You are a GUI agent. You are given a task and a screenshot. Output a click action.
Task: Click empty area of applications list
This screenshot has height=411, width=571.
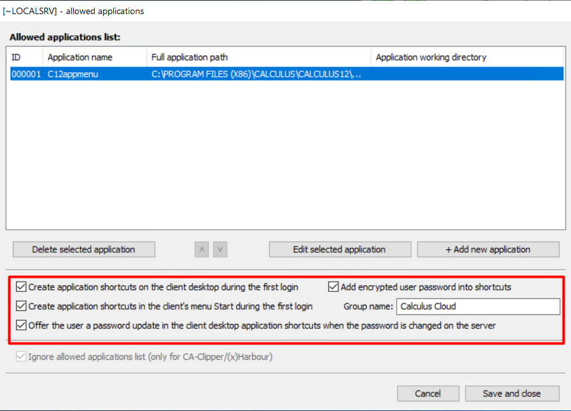click(x=285, y=160)
